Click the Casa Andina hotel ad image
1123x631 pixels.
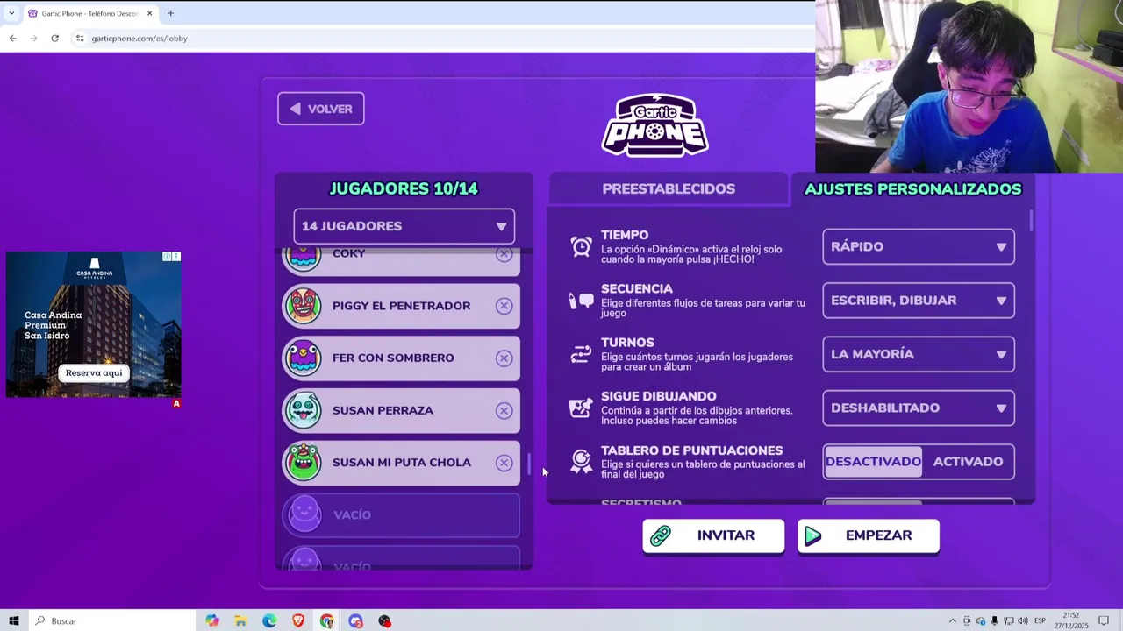tap(94, 324)
